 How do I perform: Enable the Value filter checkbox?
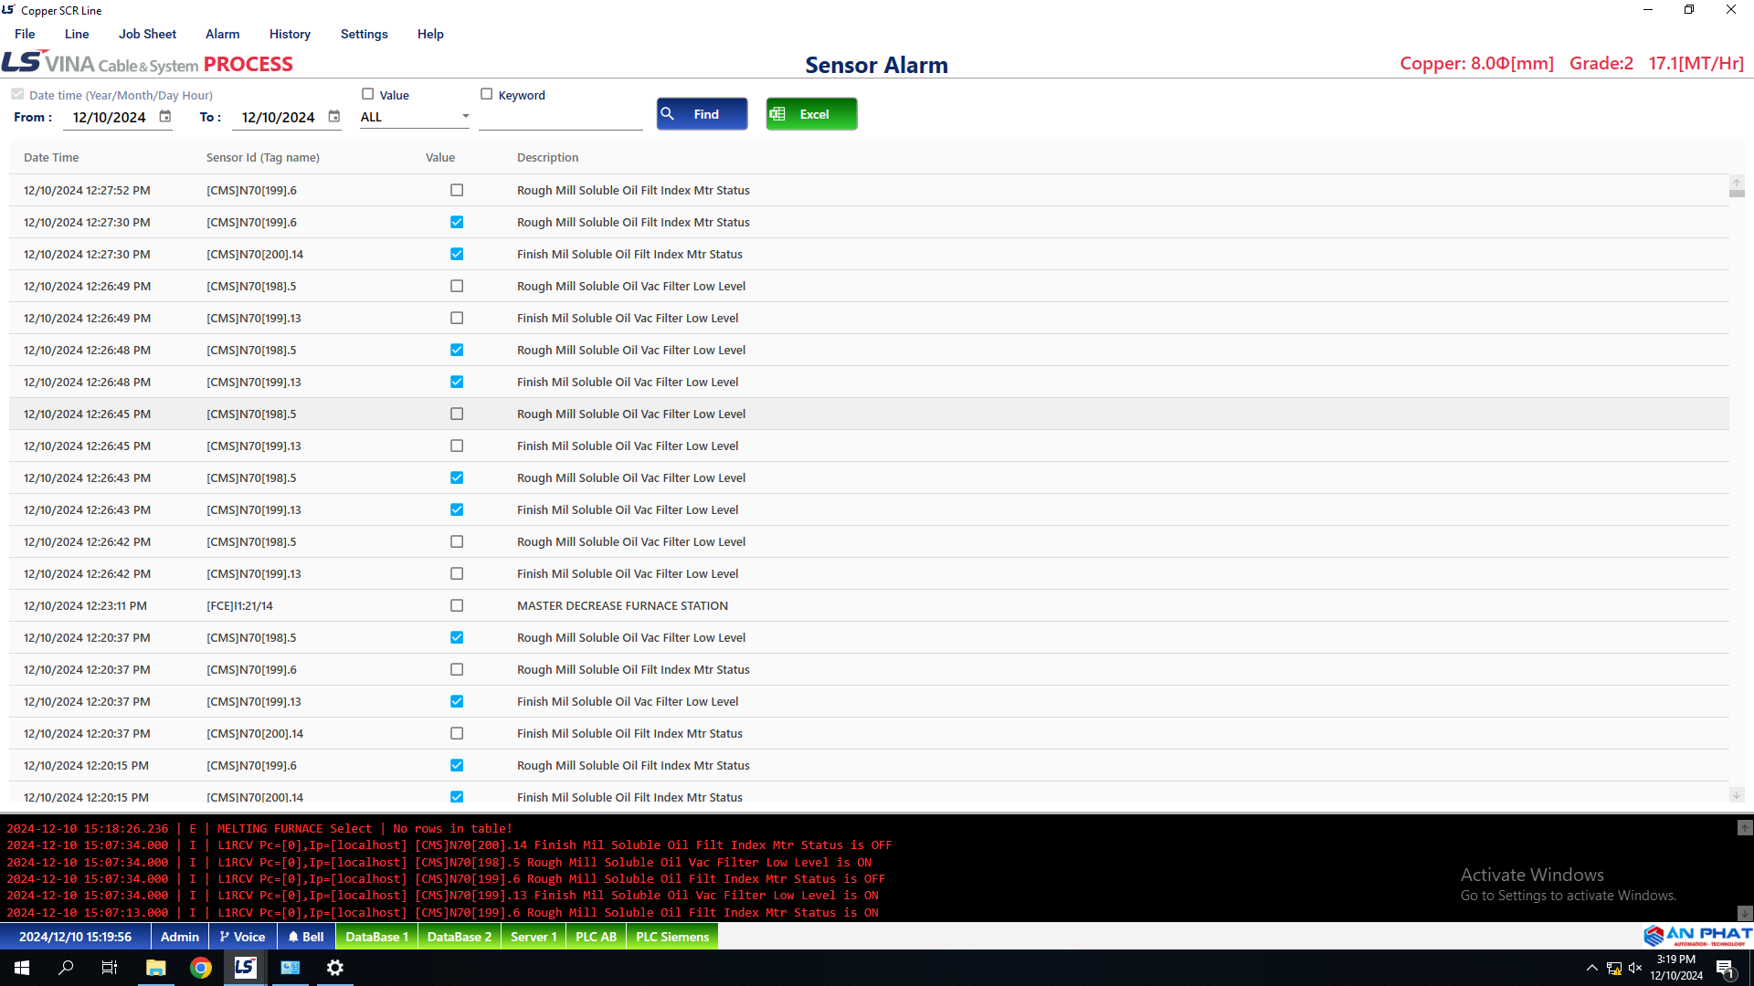368,94
